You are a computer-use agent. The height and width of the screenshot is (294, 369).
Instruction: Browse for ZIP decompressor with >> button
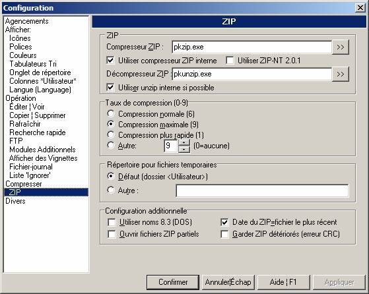tap(341, 74)
